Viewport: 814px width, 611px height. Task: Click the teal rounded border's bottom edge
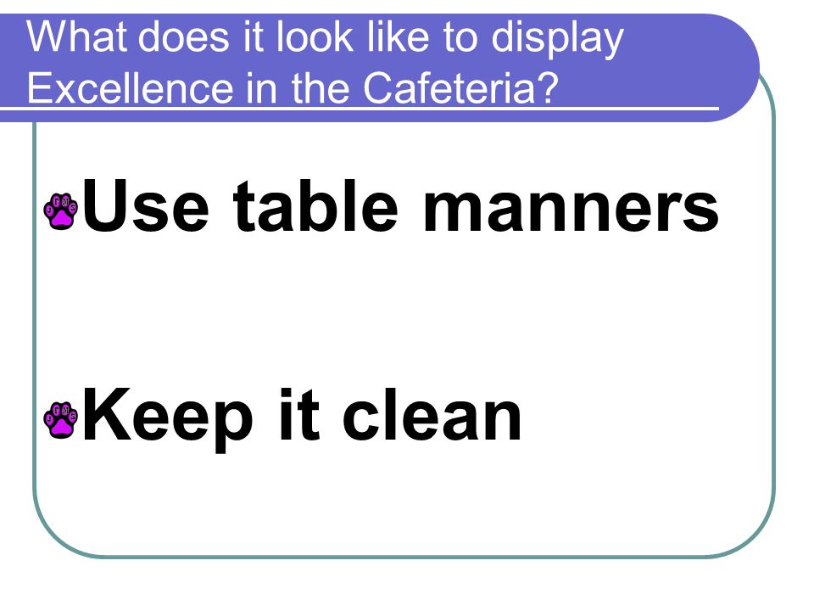405,557
